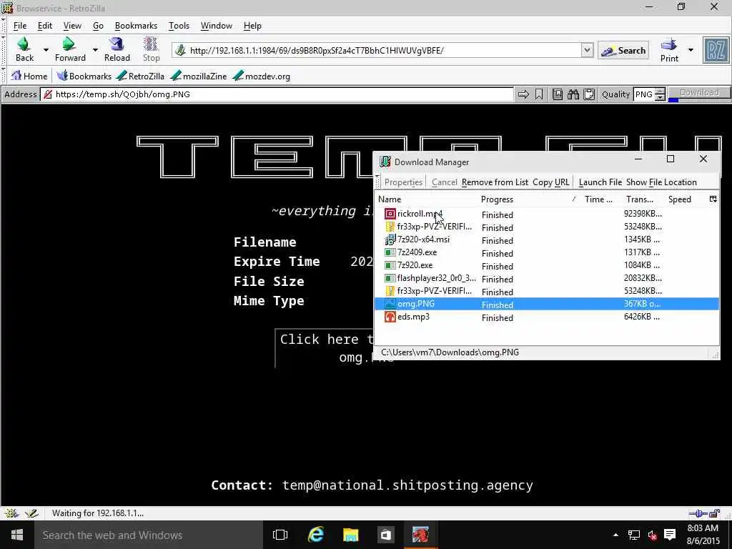Screen dimensions: 732x549
Task: Click the Go arrow next to Address
Action: [x=523, y=94]
